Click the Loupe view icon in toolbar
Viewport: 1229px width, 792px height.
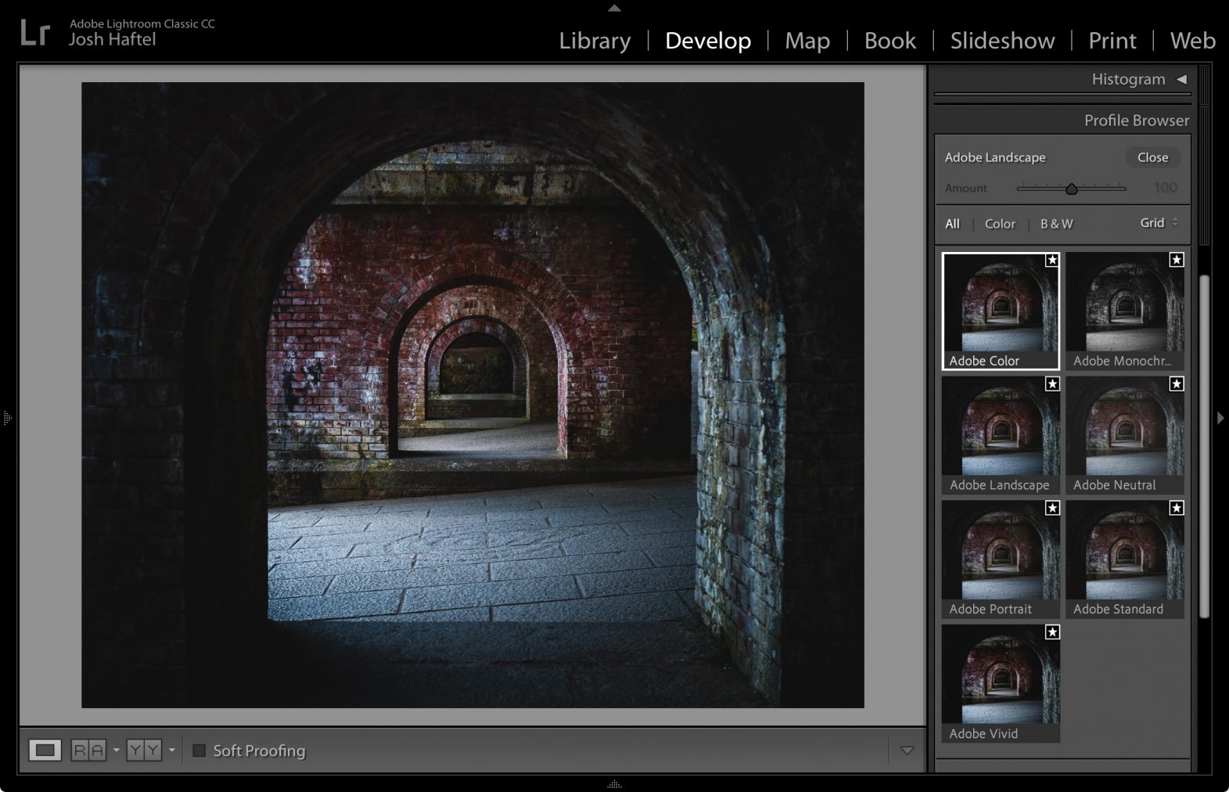[x=45, y=751]
